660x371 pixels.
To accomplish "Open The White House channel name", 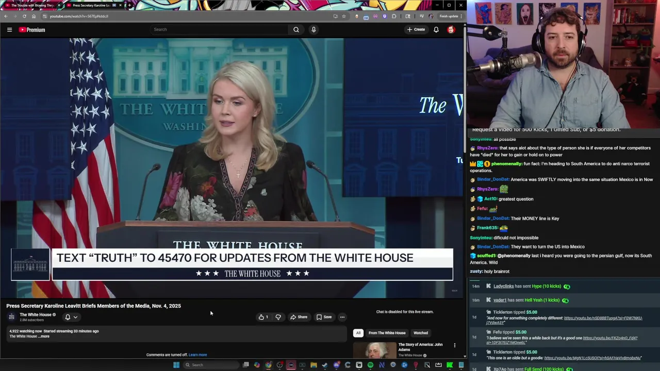I will coord(36,314).
